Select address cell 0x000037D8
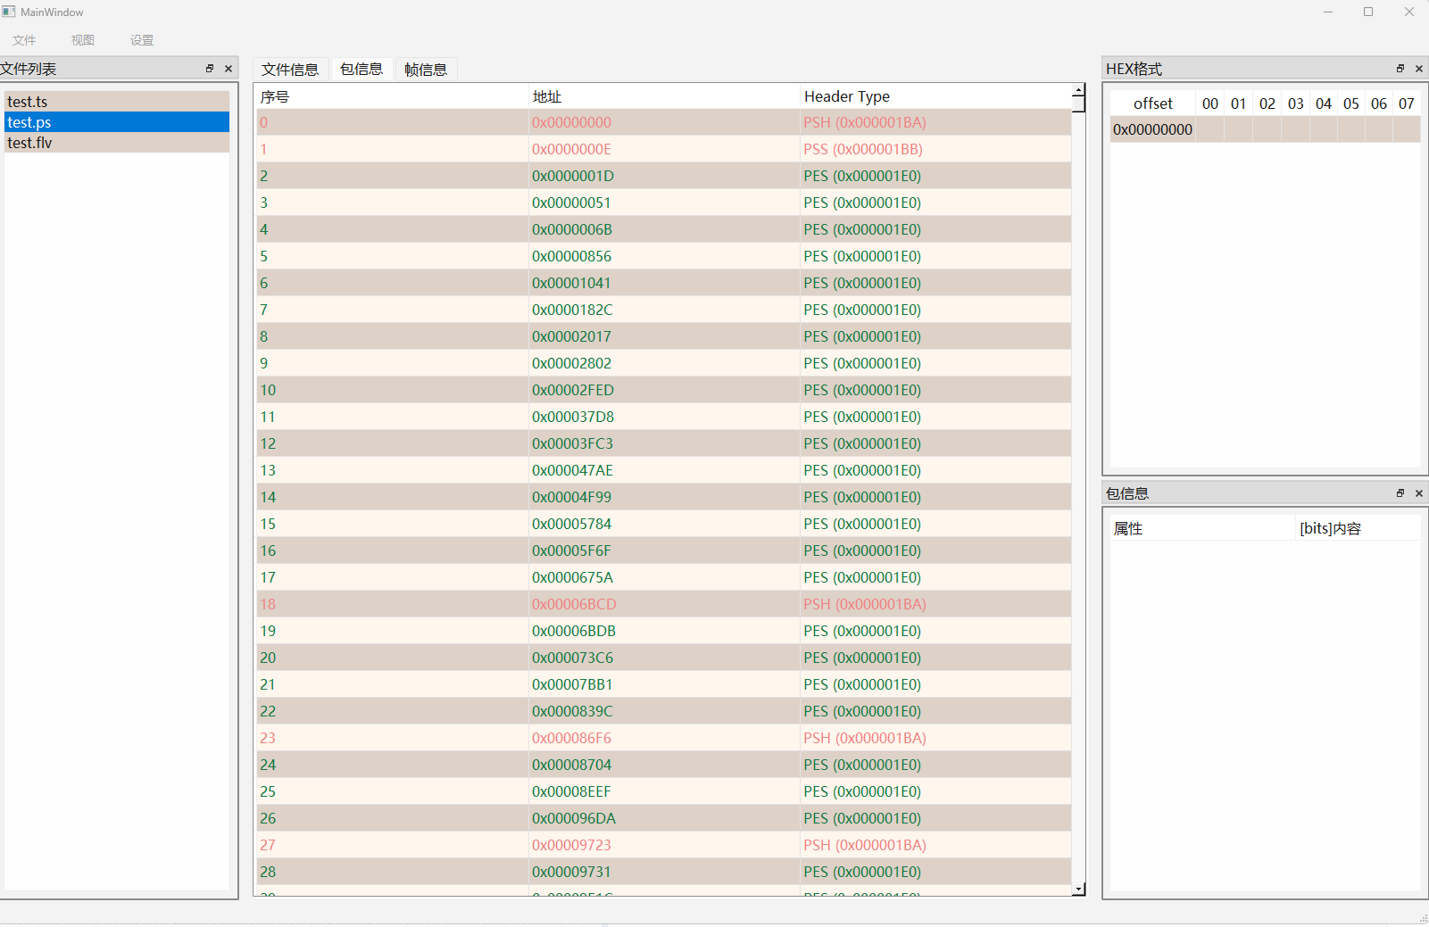This screenshot has width=1429, height=927. pos(664,417)
